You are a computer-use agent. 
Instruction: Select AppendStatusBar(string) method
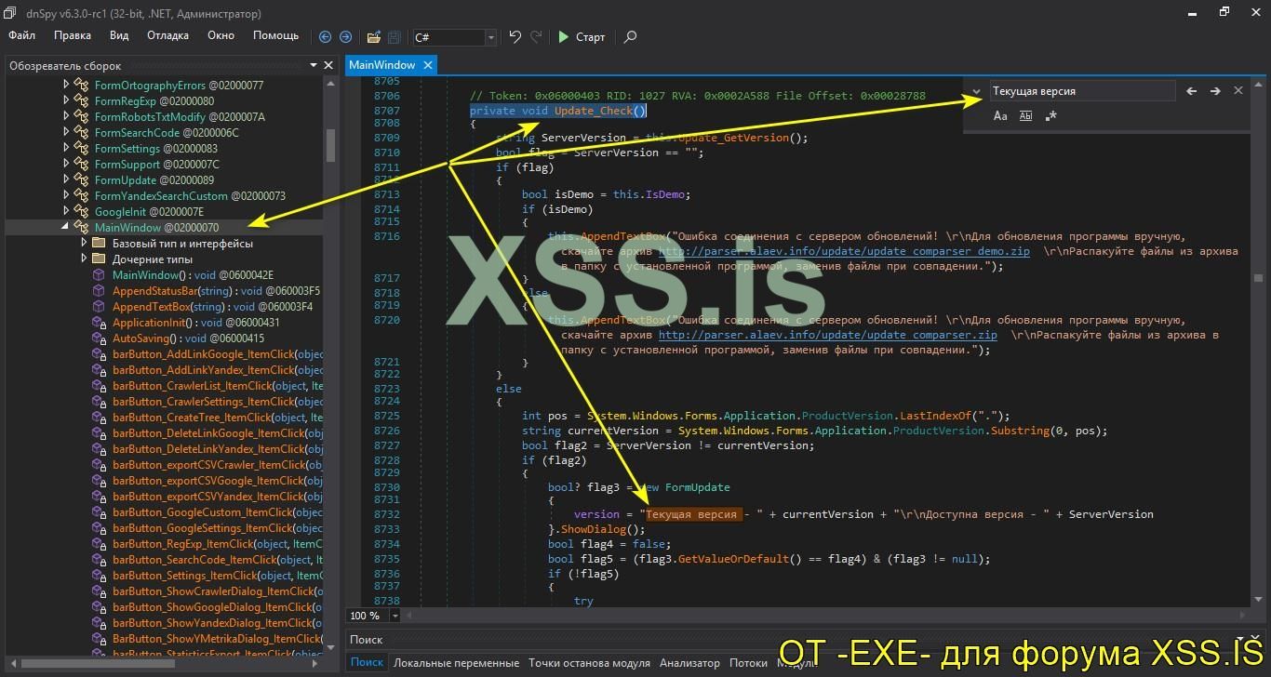coord(216,290)
